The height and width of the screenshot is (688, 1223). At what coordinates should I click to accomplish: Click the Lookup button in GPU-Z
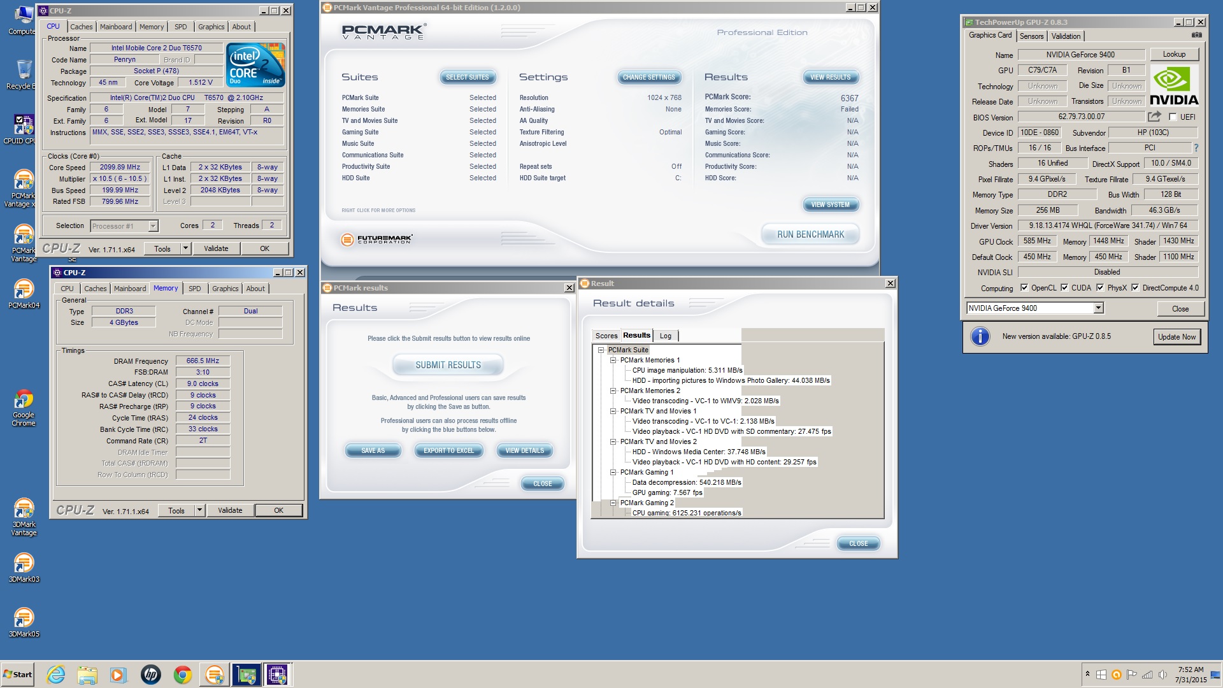tap(1174, 54)
